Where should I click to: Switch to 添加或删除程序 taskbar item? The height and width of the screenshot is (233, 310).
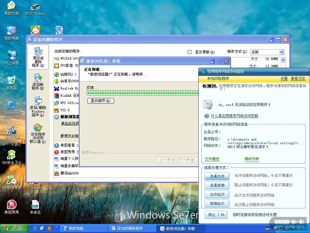[132, 228]
